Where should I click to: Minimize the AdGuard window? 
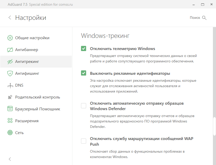[x=194, y=5]
